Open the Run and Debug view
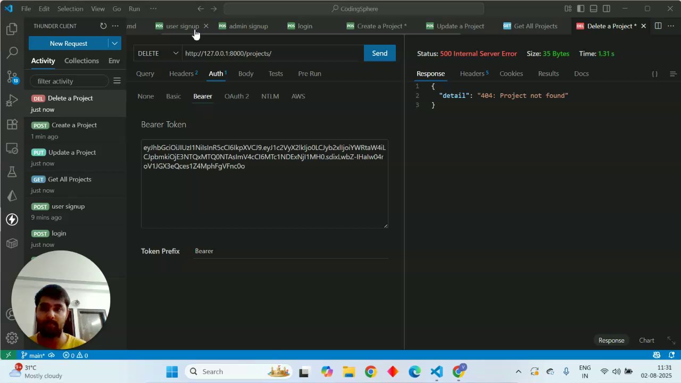Image resolution: width=681 pixels, height=383 pixels. (x=12, y=101)
